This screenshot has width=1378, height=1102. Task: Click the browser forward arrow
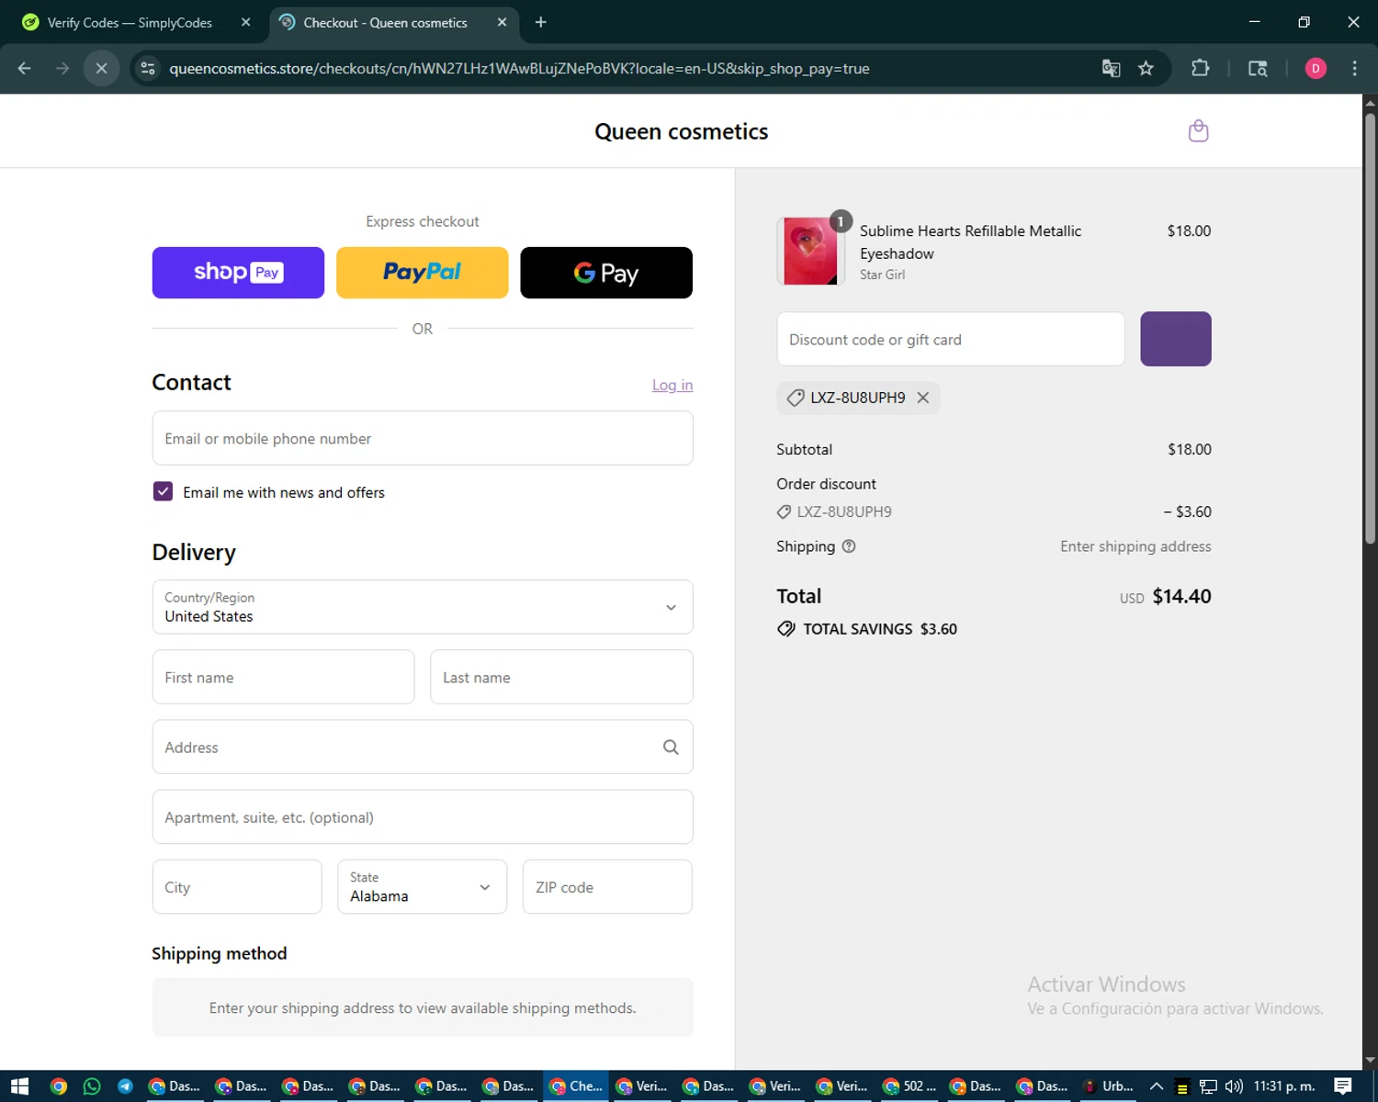click(62, 68)
